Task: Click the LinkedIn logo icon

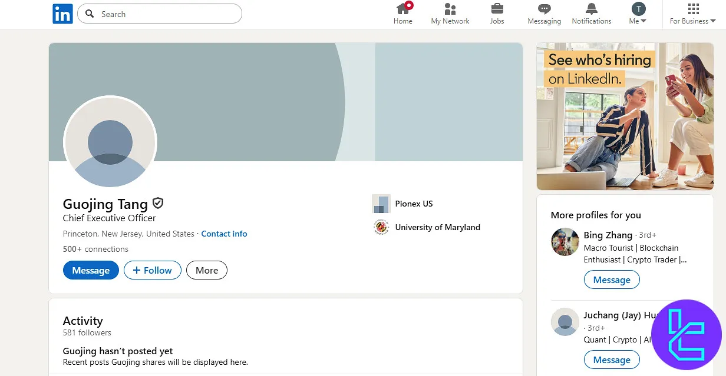Action: [x=62, y=14]
